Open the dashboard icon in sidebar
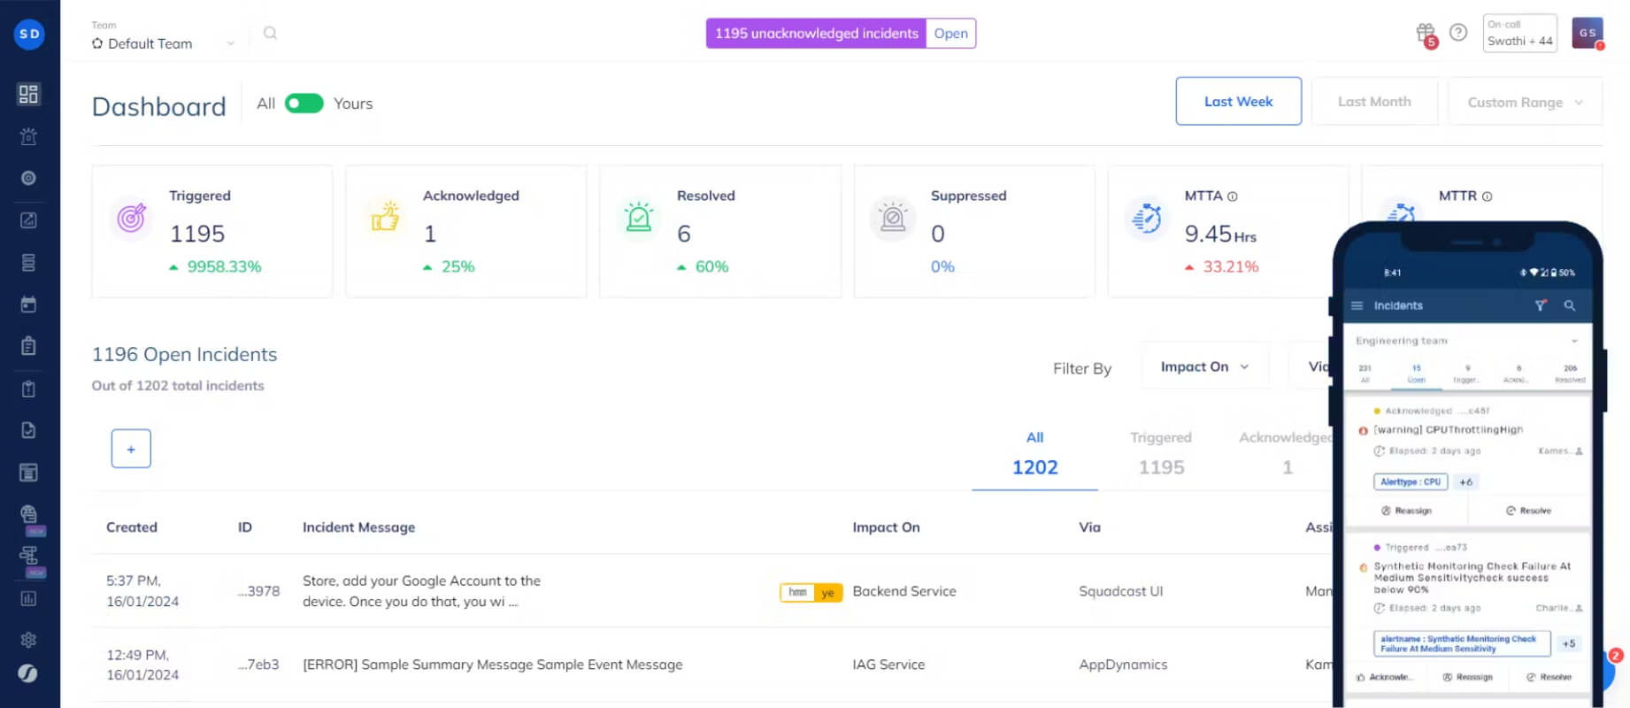Image resolution: width=1630 pixels, height=708 pixels. pyautogui.click(x=28, y=94)
